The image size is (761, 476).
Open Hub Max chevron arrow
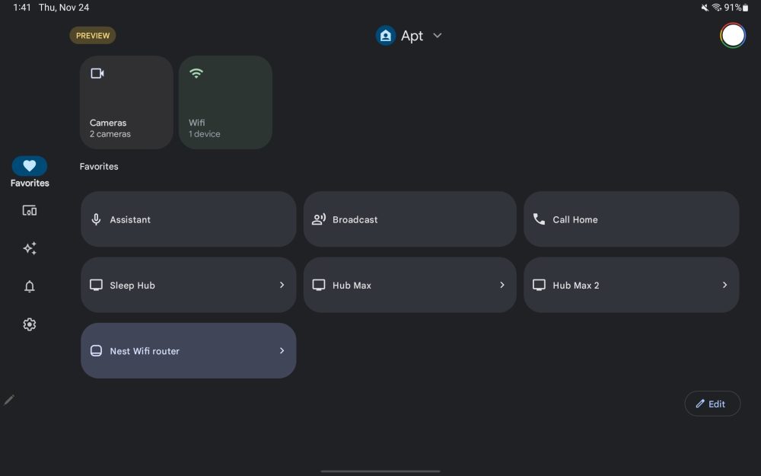(502, 285)
